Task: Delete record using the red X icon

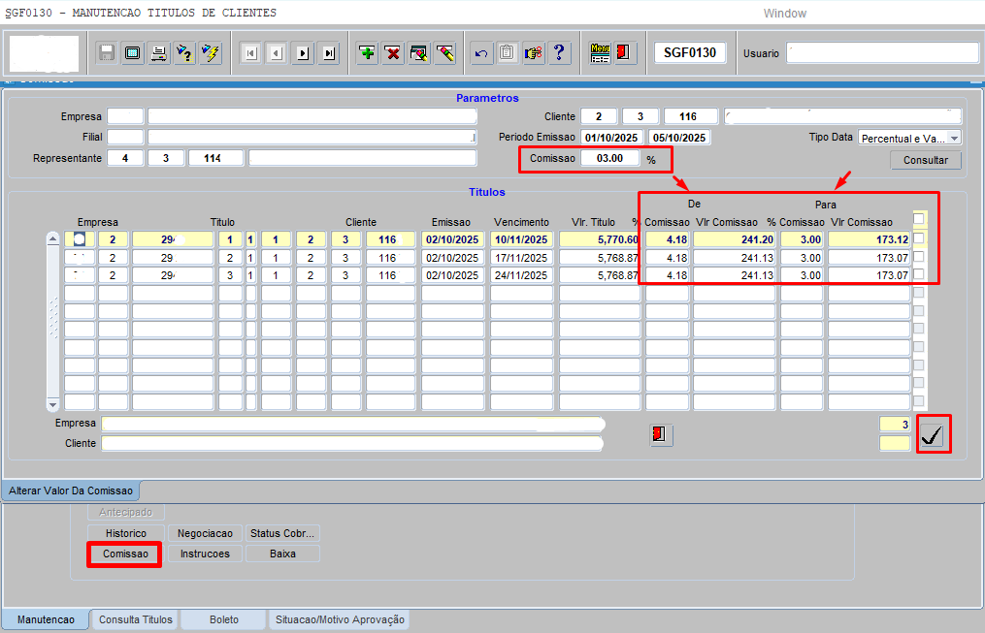Action: [393, 53]
